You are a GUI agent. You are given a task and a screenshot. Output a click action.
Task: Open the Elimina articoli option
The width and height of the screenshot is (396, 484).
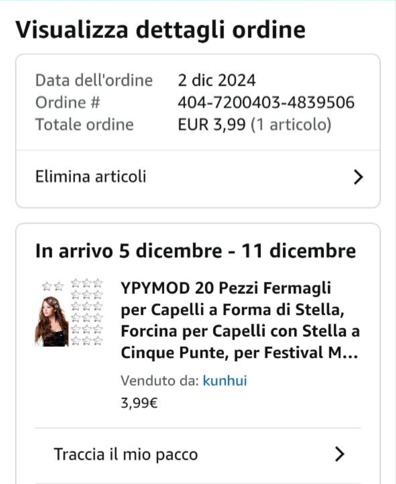[x=91, y=177]
